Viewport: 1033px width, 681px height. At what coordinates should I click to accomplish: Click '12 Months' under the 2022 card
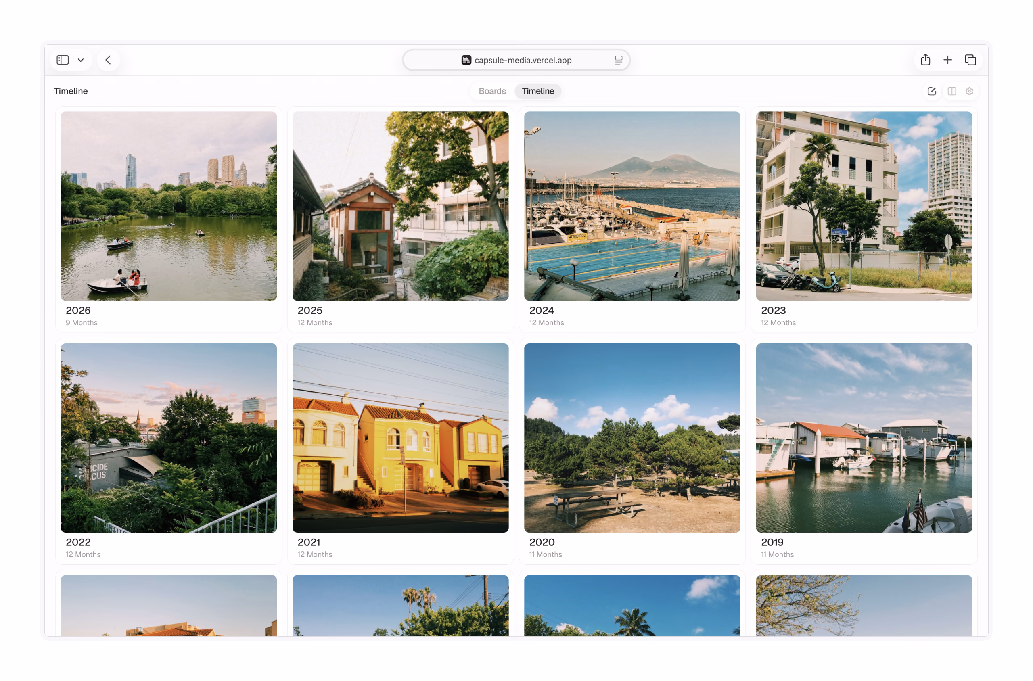coord(83,554)
